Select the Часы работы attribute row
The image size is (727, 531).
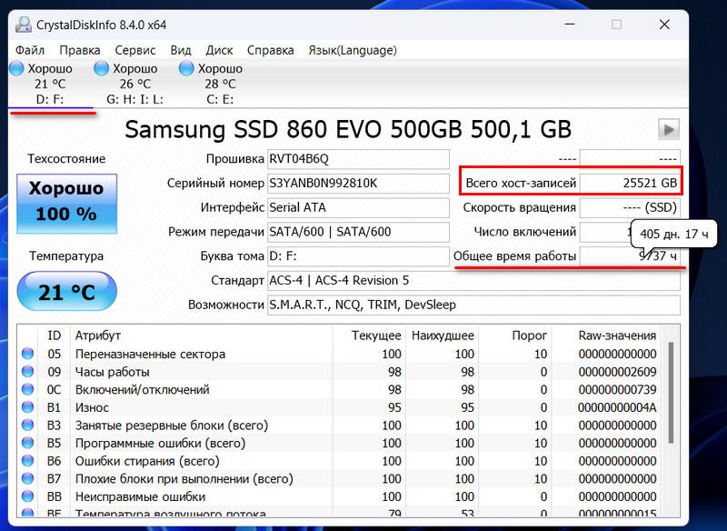pyautogui.click(x=339, y=372)
